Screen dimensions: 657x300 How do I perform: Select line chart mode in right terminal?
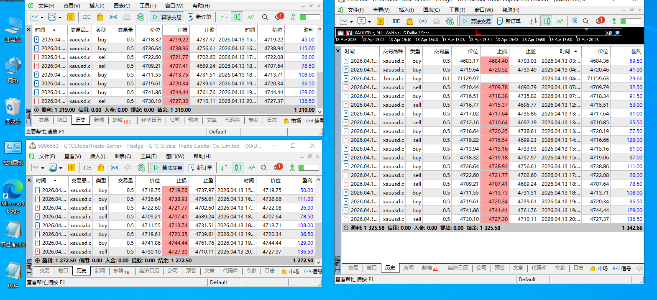pos(560,21)
